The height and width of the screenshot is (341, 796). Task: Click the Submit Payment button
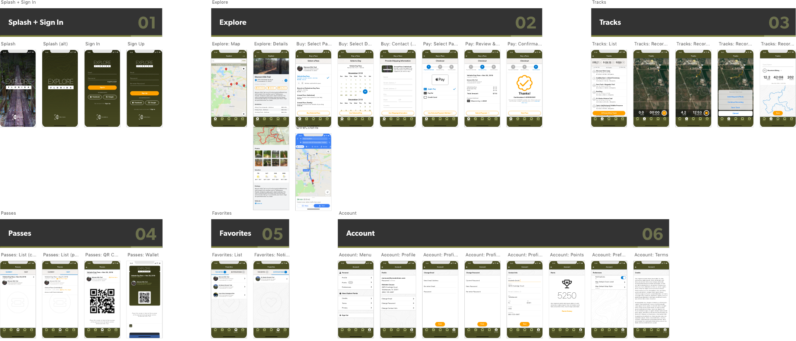tap(482, 113)
